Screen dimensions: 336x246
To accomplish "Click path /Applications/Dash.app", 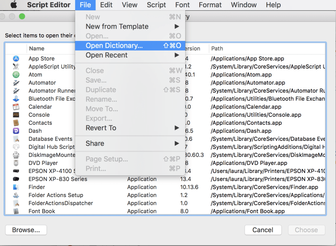I will pos(241,131).
